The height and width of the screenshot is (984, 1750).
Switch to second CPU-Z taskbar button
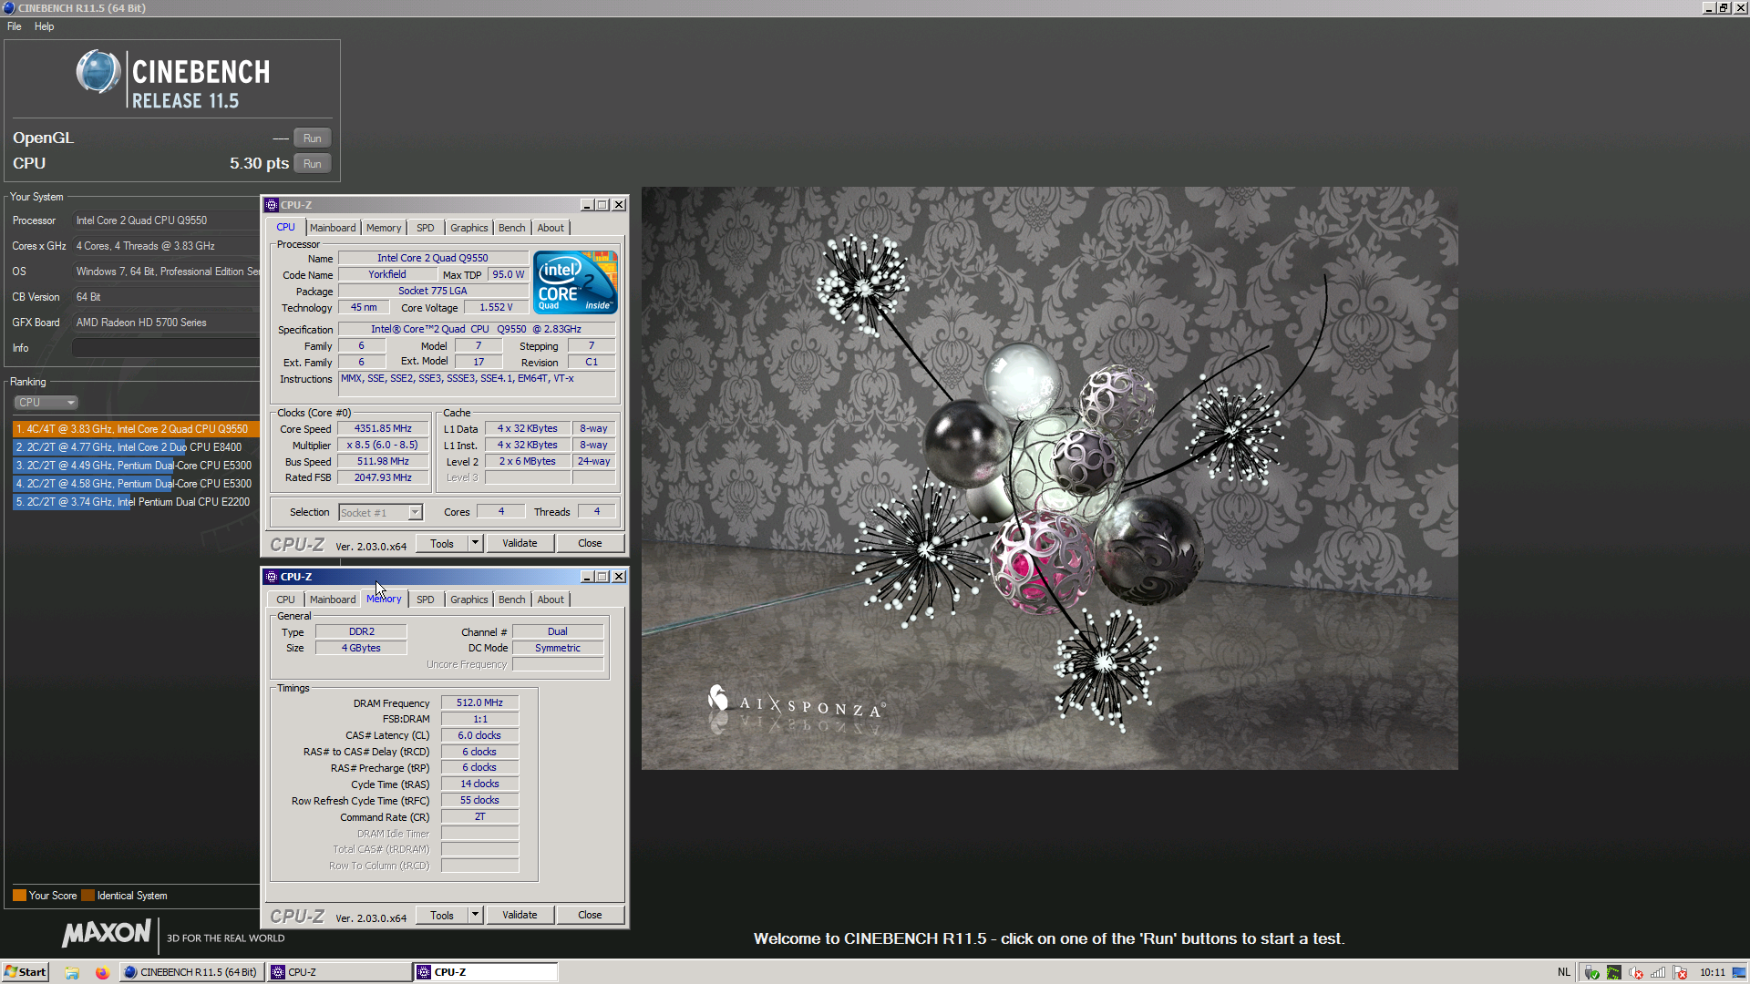tap(485, 972)
